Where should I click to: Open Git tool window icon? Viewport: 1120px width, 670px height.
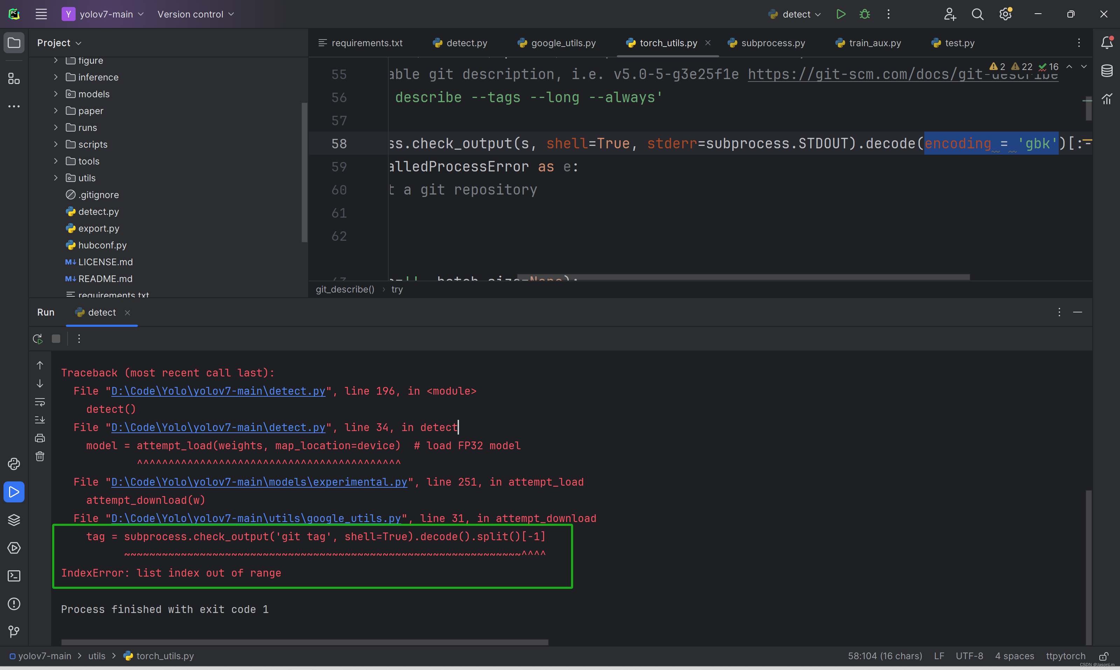(x=14, y=632)
